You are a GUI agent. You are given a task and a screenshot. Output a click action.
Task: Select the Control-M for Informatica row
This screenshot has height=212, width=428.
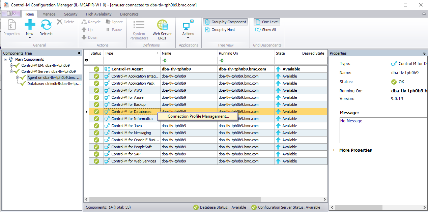tap(208, 119)
